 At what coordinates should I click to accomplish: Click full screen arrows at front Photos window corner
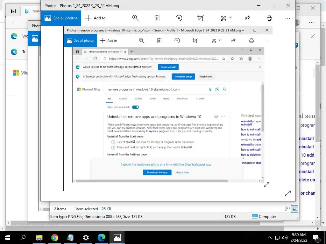click(x=288, y=193)
